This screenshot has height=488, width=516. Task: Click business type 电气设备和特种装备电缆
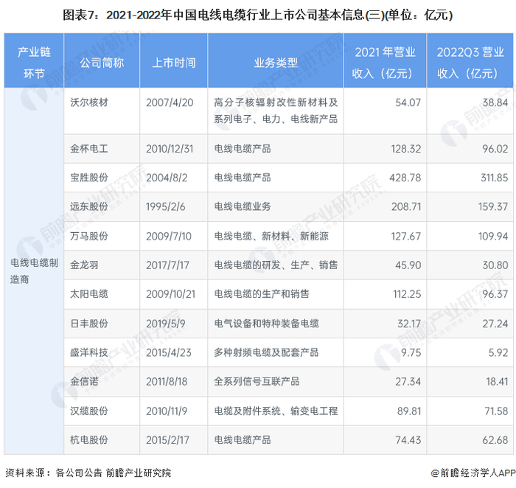(266, 324)
